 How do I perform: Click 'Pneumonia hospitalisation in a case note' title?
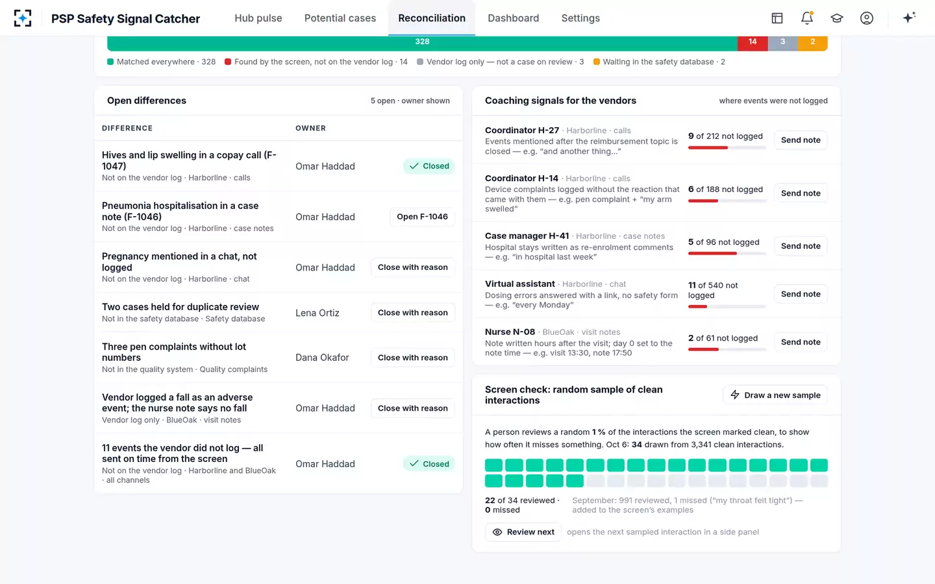click(181, 211)
